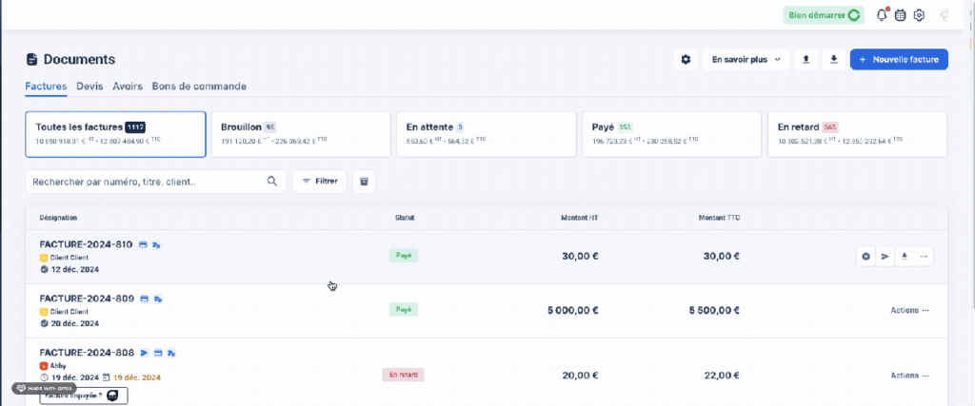Click the faded rocket icon in top bar
Viewport: 975px width, 406px height.
(944, 15)
